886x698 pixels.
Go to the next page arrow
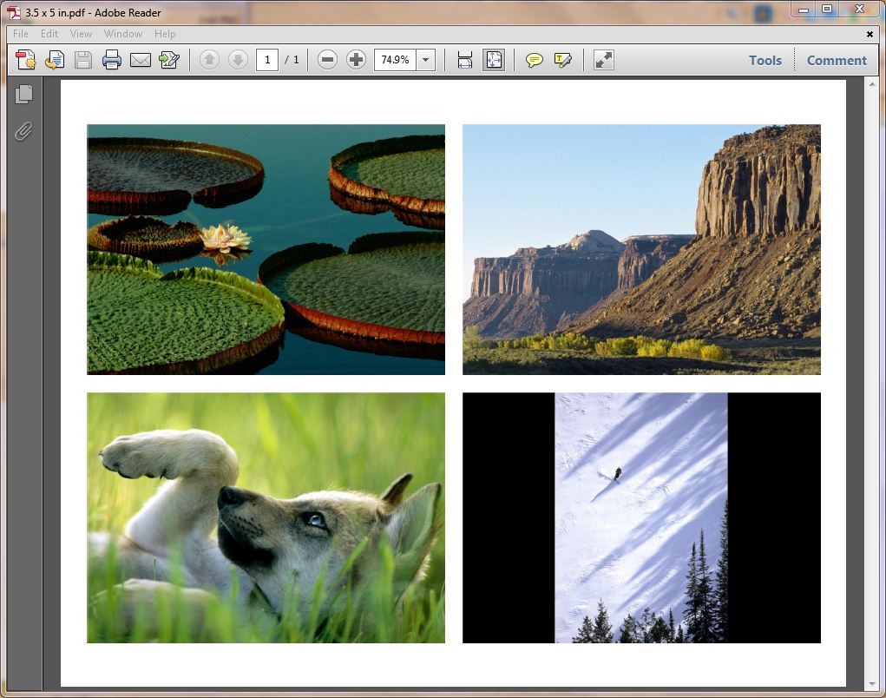[x=238, y=59]
